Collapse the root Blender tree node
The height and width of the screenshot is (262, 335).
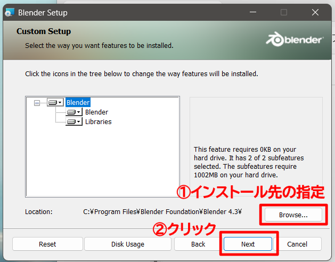(x=37, y=103)
